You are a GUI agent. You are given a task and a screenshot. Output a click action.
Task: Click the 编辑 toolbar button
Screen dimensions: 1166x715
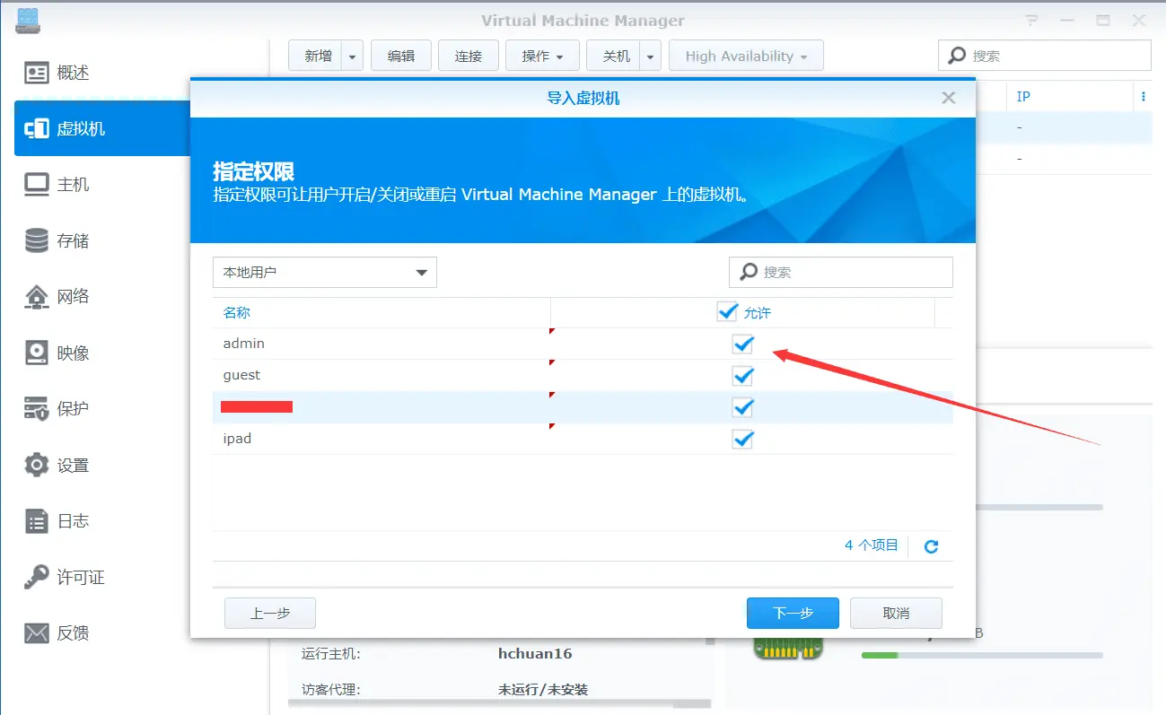(401, 56)
